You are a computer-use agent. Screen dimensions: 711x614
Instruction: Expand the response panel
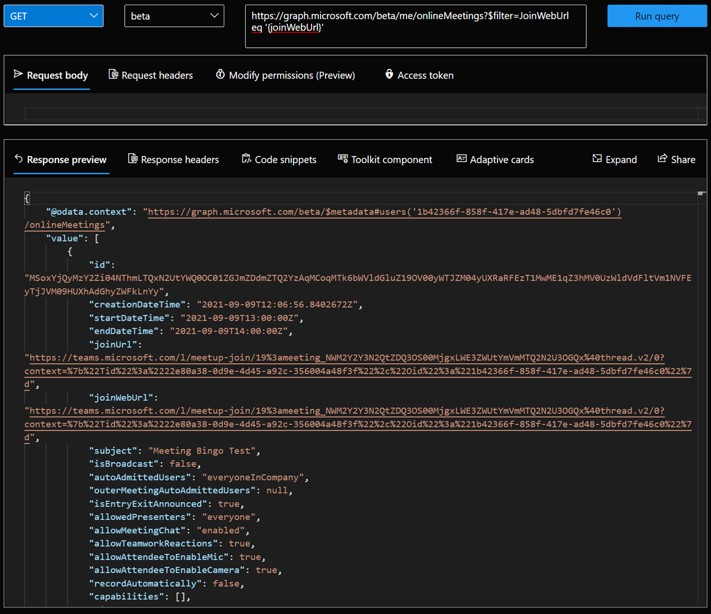click(x=615, y=159)
